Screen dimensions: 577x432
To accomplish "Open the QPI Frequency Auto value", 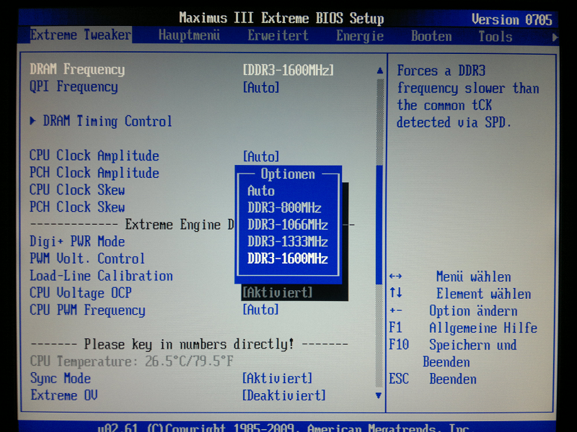I will point(261,88).
